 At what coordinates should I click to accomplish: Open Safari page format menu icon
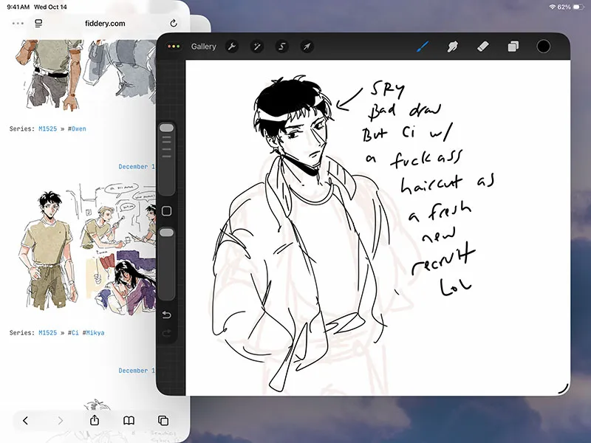[38, 24]
